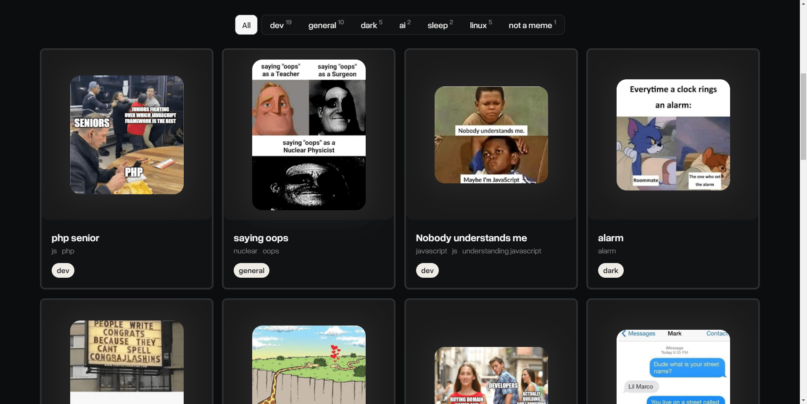This screenshot has height=404, width=807.
Task: Choose the not a meme tab
Action: (x=532, y=25)
